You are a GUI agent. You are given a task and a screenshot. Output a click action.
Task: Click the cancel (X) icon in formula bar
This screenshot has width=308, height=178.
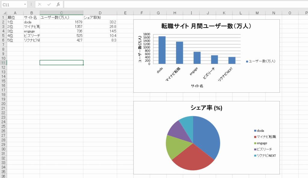point(40,5)
